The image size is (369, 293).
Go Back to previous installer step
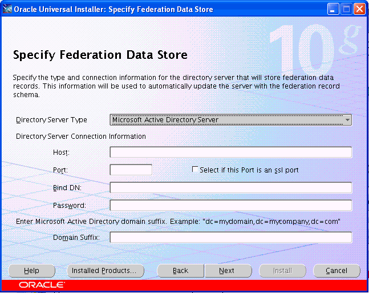(180, 271)
